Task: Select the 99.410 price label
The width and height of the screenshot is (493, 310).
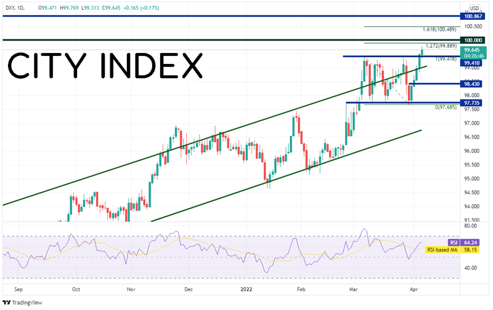Action: pyautogui.click(x=471, y=63)
